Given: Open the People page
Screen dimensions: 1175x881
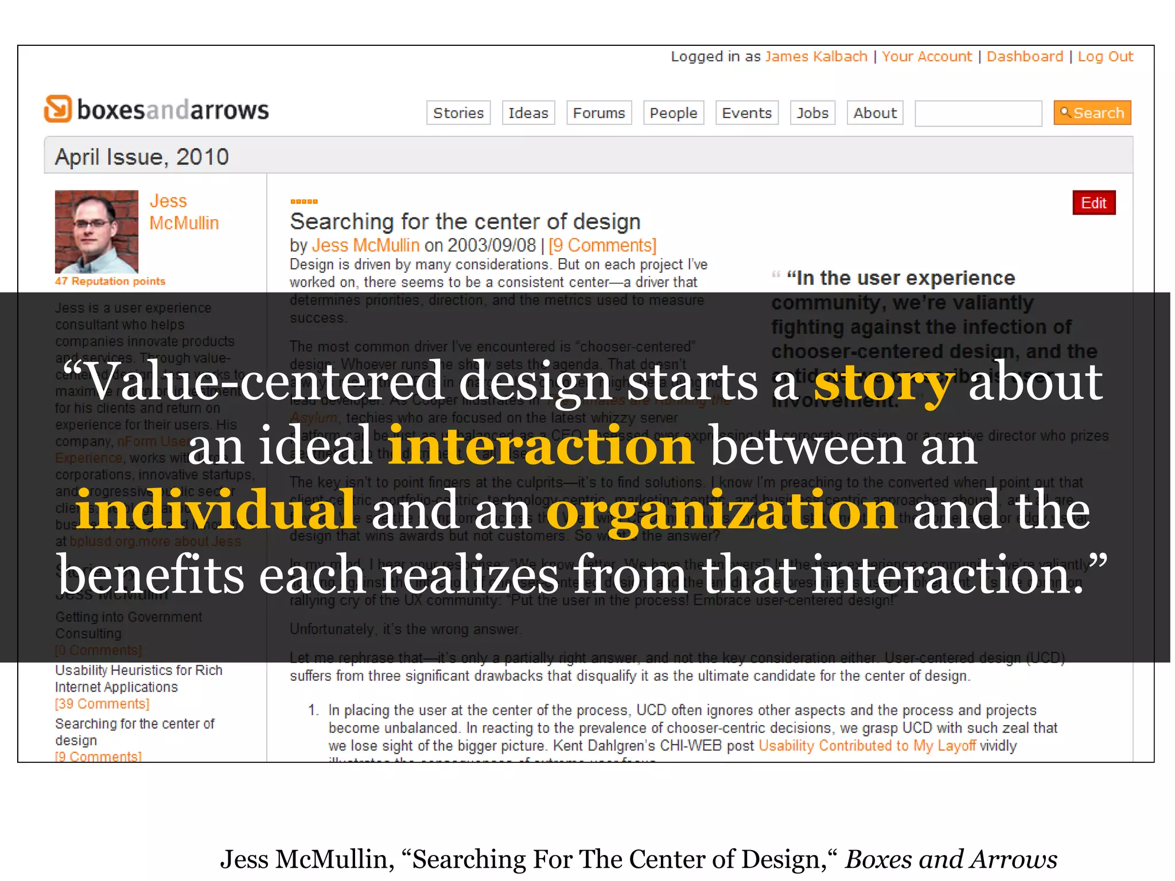Looking at the screenshot, I should 674,112.
